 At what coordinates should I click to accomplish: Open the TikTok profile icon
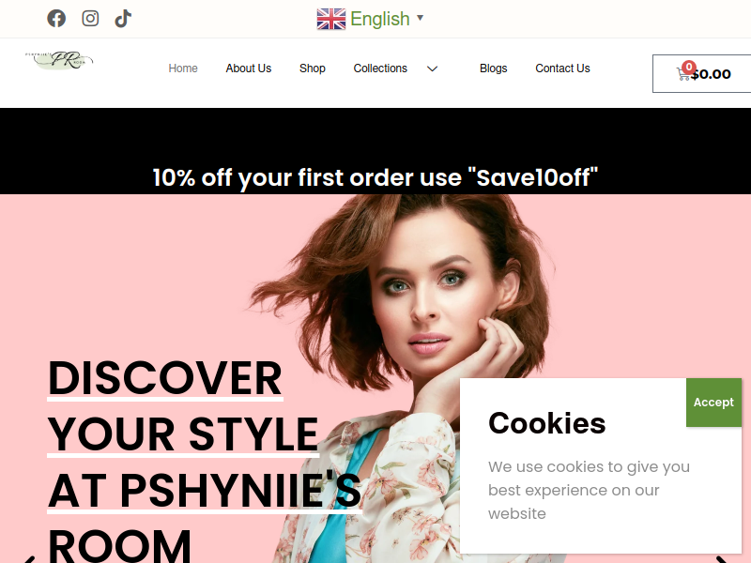click(123, 19)
